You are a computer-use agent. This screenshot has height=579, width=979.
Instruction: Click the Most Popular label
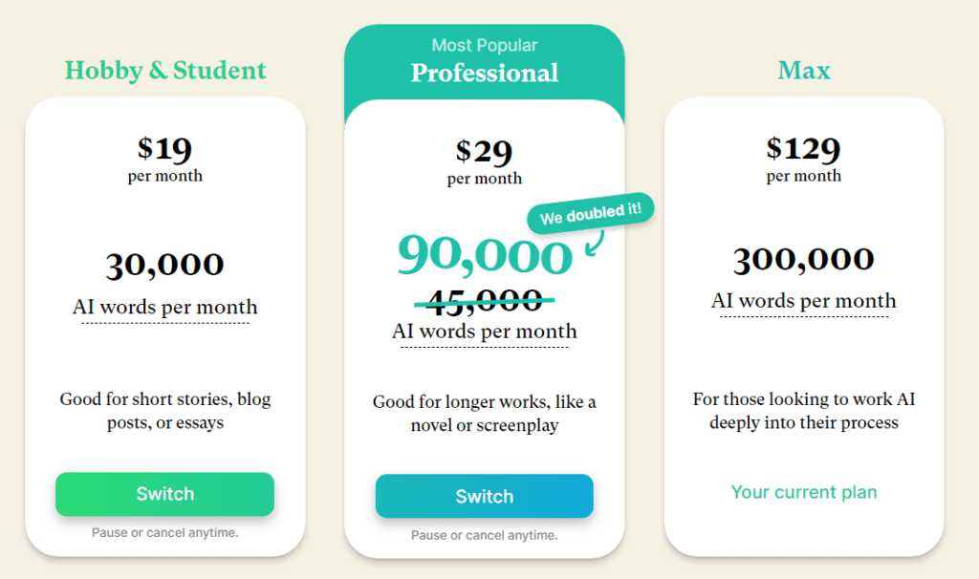point(484,45)
